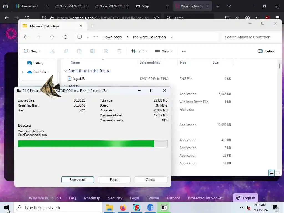Viewport: 284px width, 213px height.
Task: Switch to the 'Please read' Firefox tab
Action: pos(29,6)
